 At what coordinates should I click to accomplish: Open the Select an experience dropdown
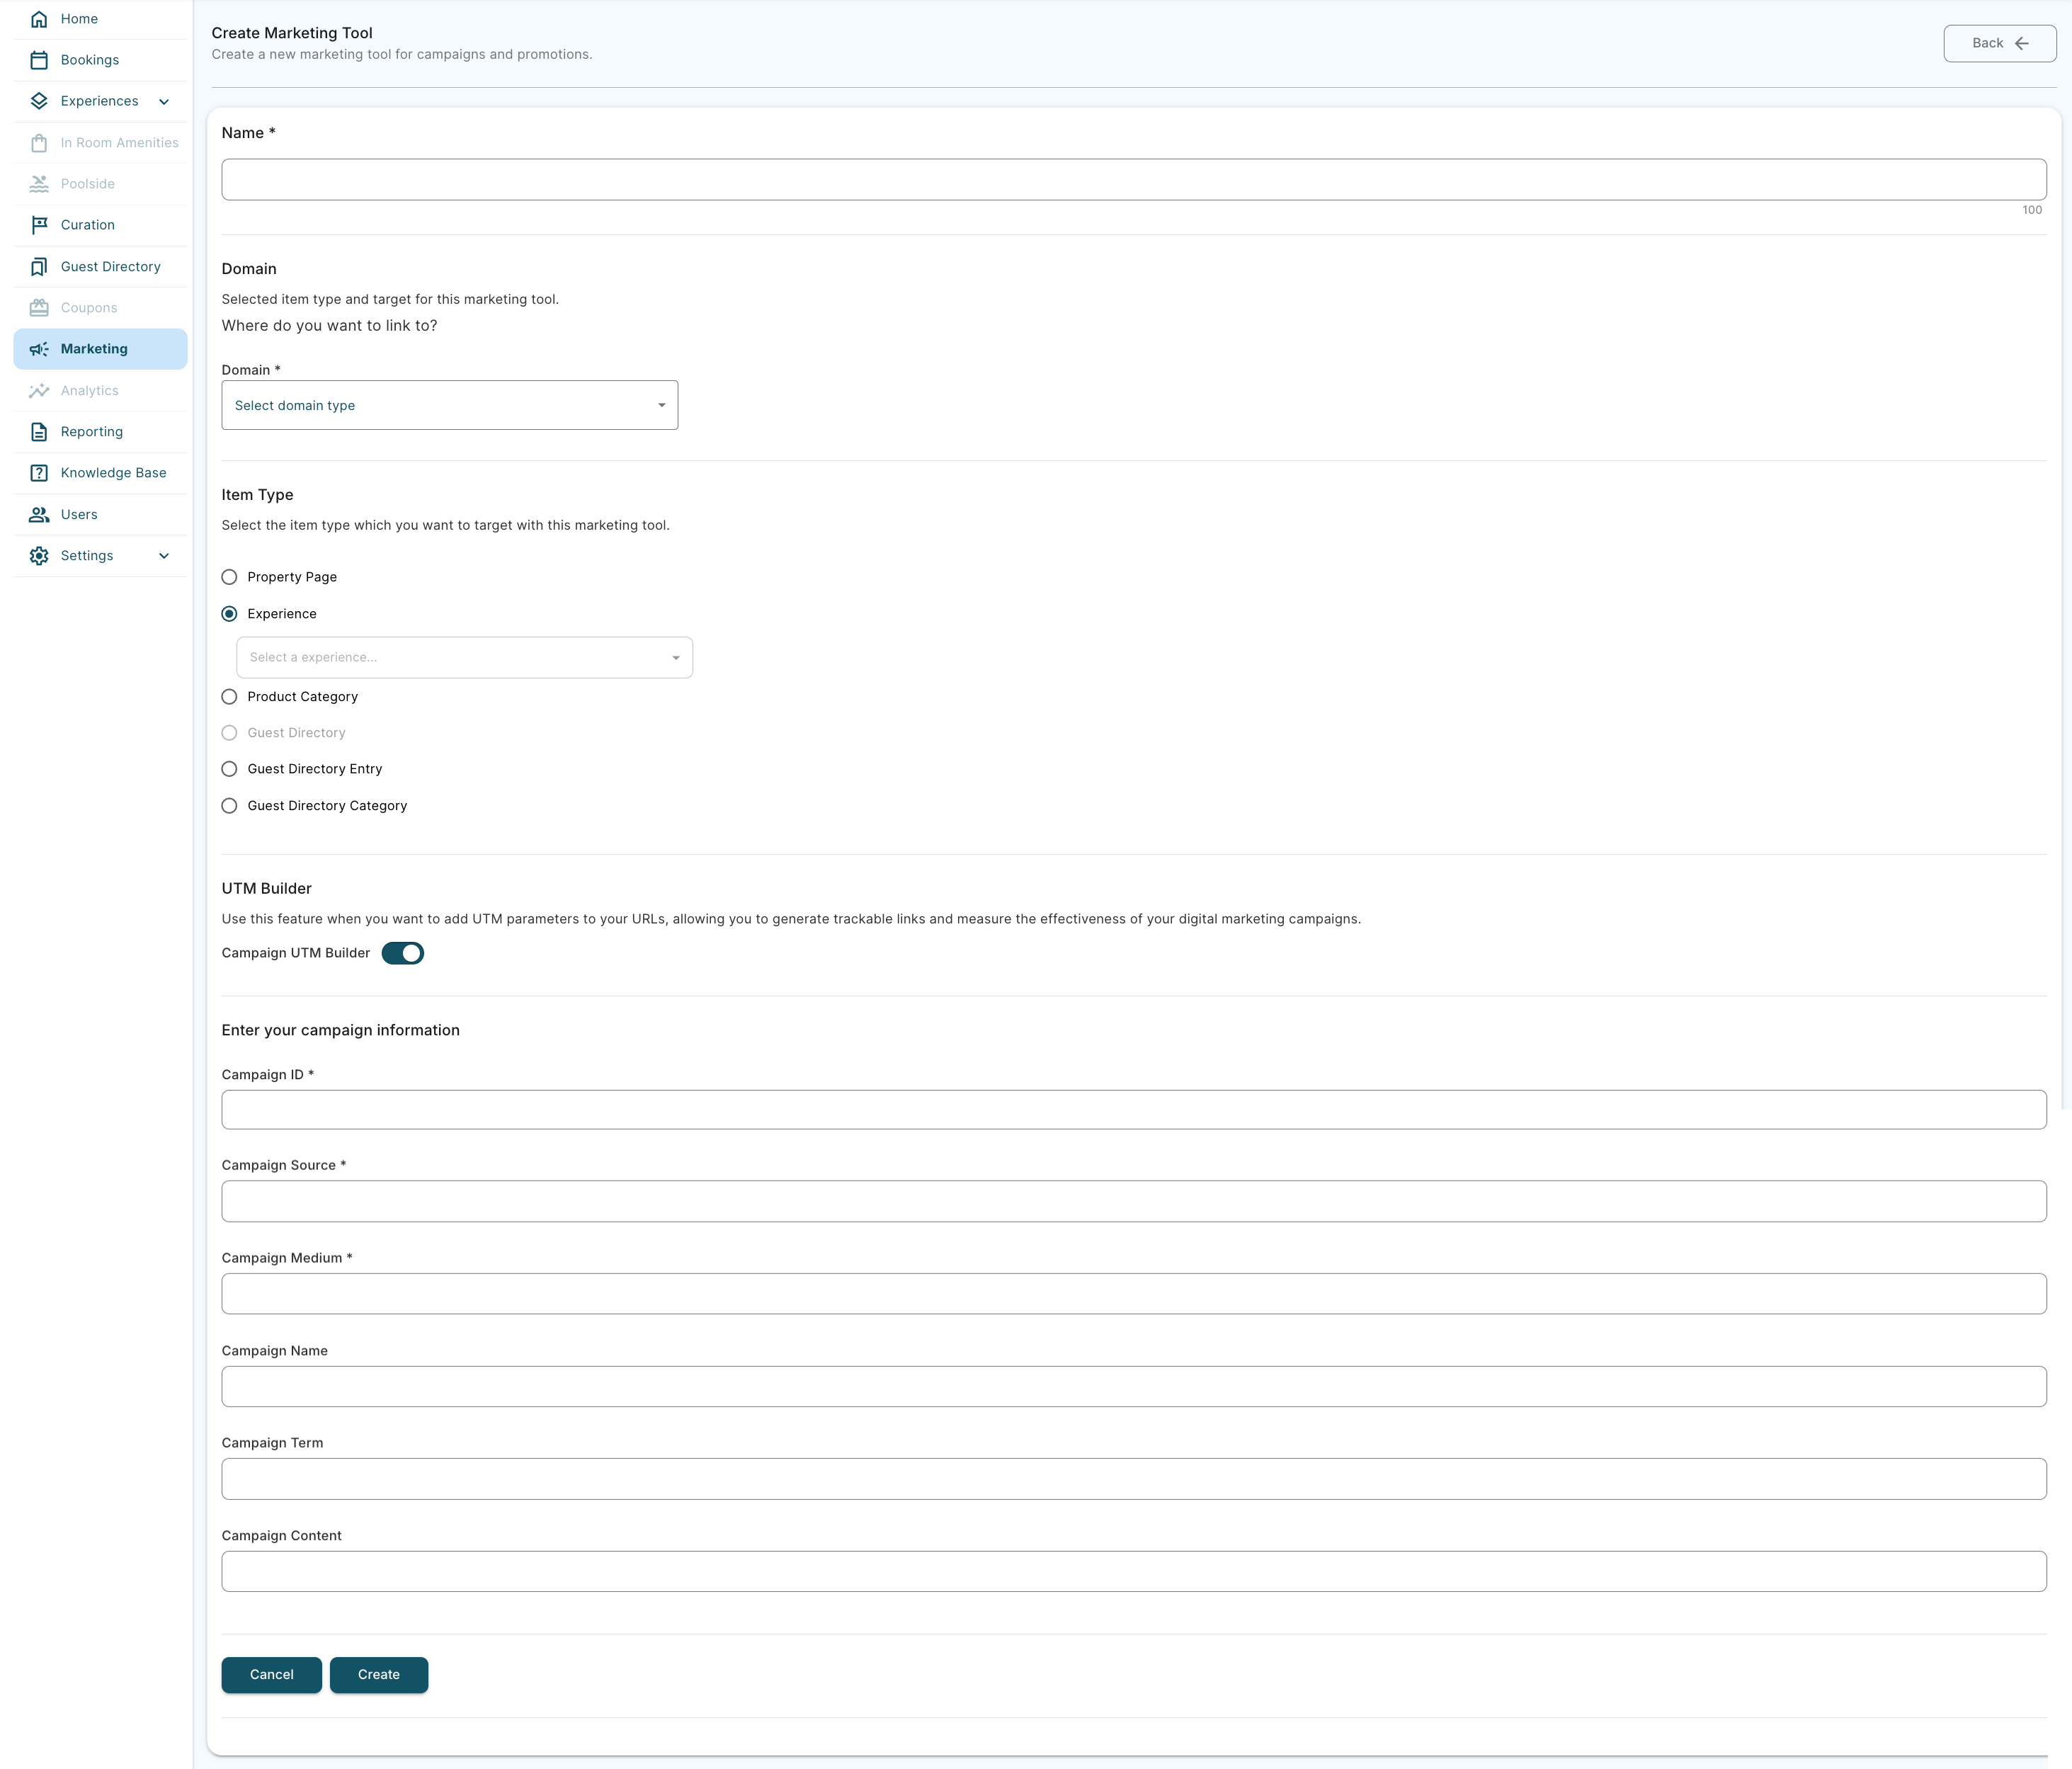[464, 657]
